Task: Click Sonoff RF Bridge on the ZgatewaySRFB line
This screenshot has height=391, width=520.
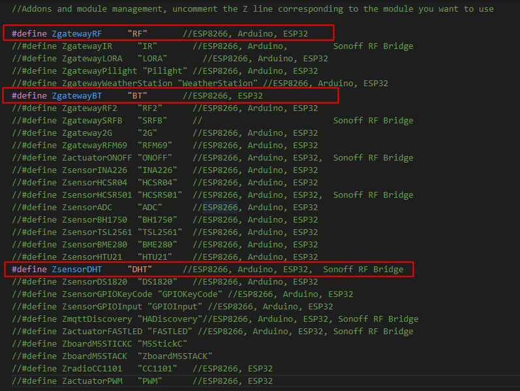Action: pos(373,121)
